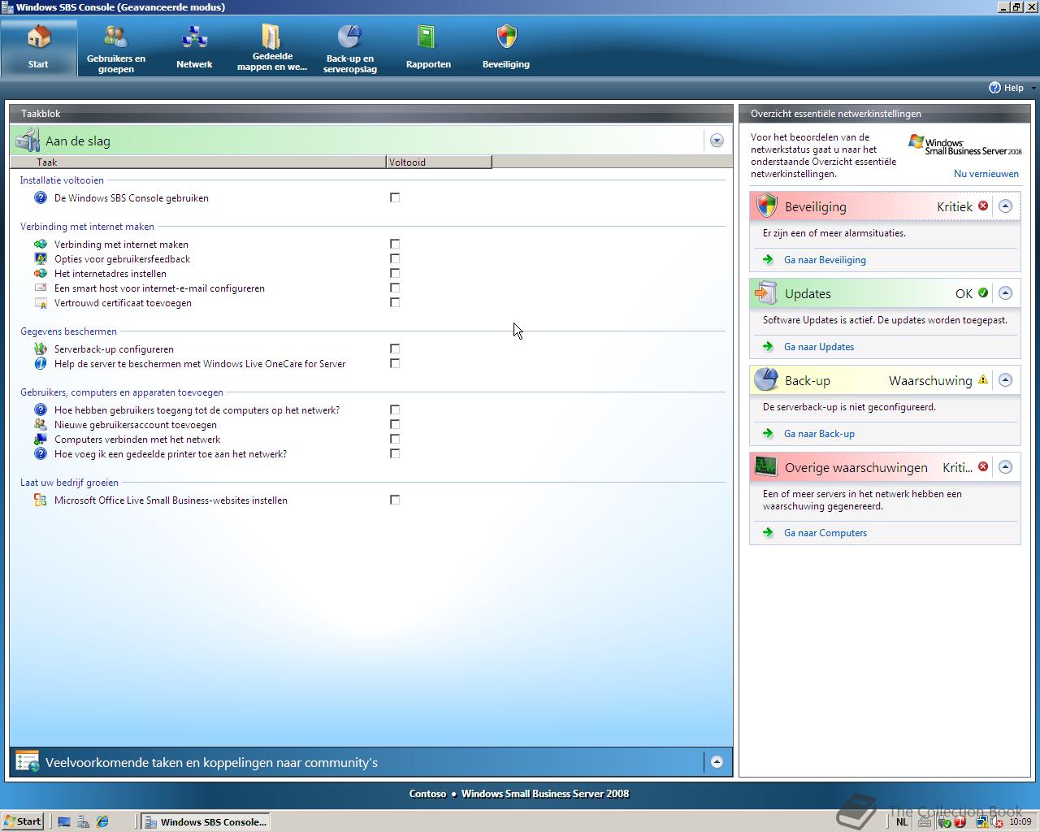The image size is (1040, 832).
Task: Click the taskbar clock showing 10:09
Action: (x=1020, y=821)
